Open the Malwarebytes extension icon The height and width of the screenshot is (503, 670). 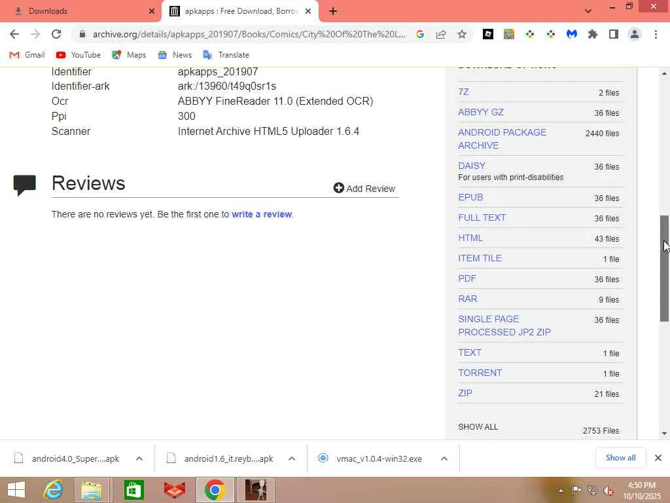tap(572, 34)
